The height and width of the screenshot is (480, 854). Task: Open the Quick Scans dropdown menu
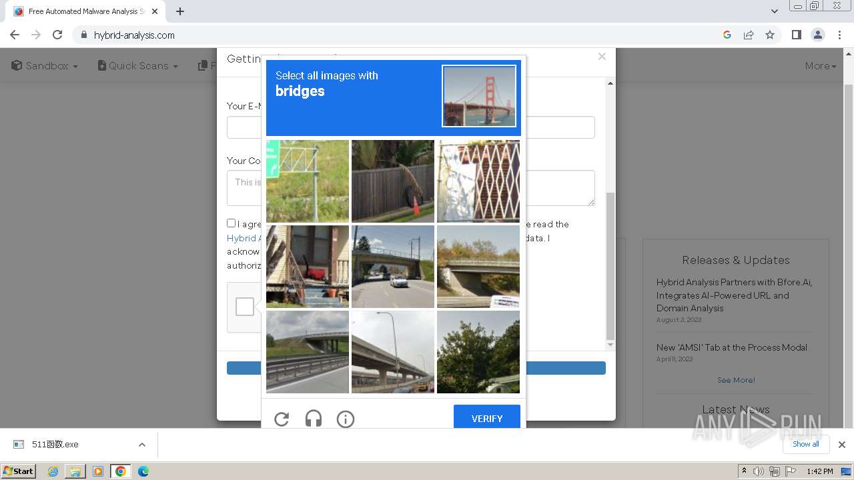pos(138,65)
